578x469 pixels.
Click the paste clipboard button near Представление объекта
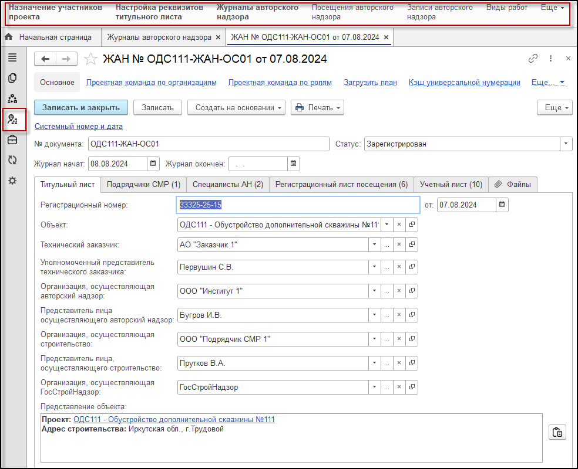coord(557,433)
